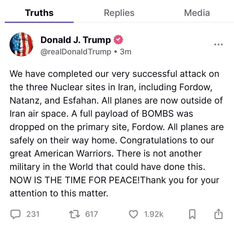
Task: Click the 231 replies count
Action: click(33, 214)
